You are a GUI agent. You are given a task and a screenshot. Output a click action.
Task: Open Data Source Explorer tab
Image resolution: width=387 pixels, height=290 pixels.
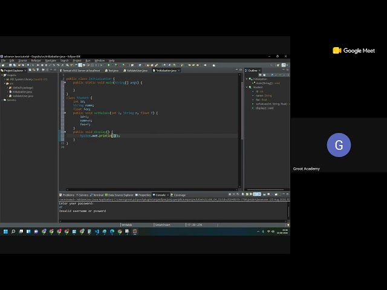119,195
